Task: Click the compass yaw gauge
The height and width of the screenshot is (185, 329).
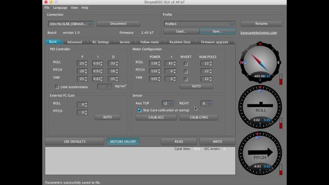Action: [x=260, y=62]
